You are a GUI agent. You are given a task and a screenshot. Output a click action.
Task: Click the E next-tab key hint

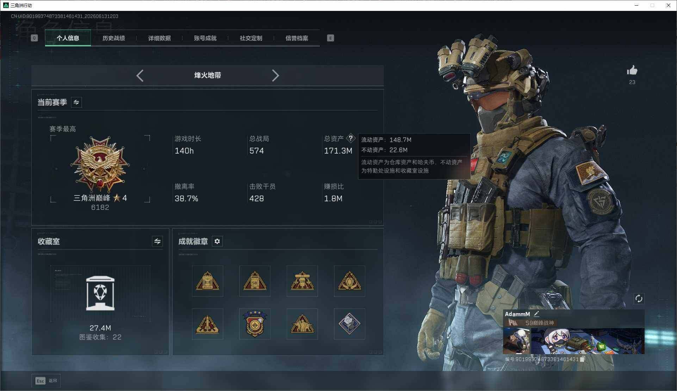pyautogui.click(x=330, y=38)
